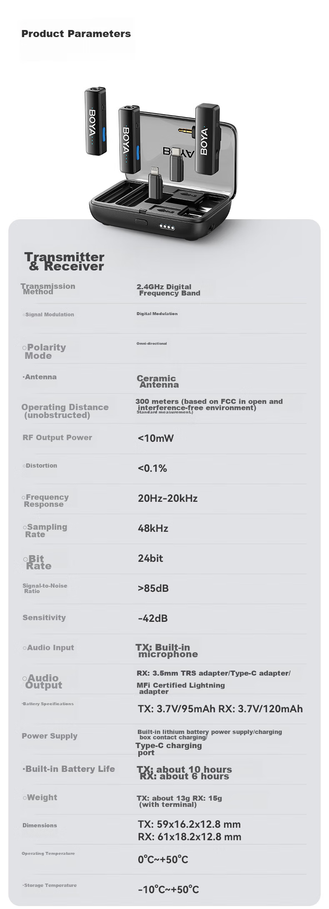
Task: Click the 2.4GHz Digital Frequency Band value
Action: pyautogui.click(x=168, y=290)
